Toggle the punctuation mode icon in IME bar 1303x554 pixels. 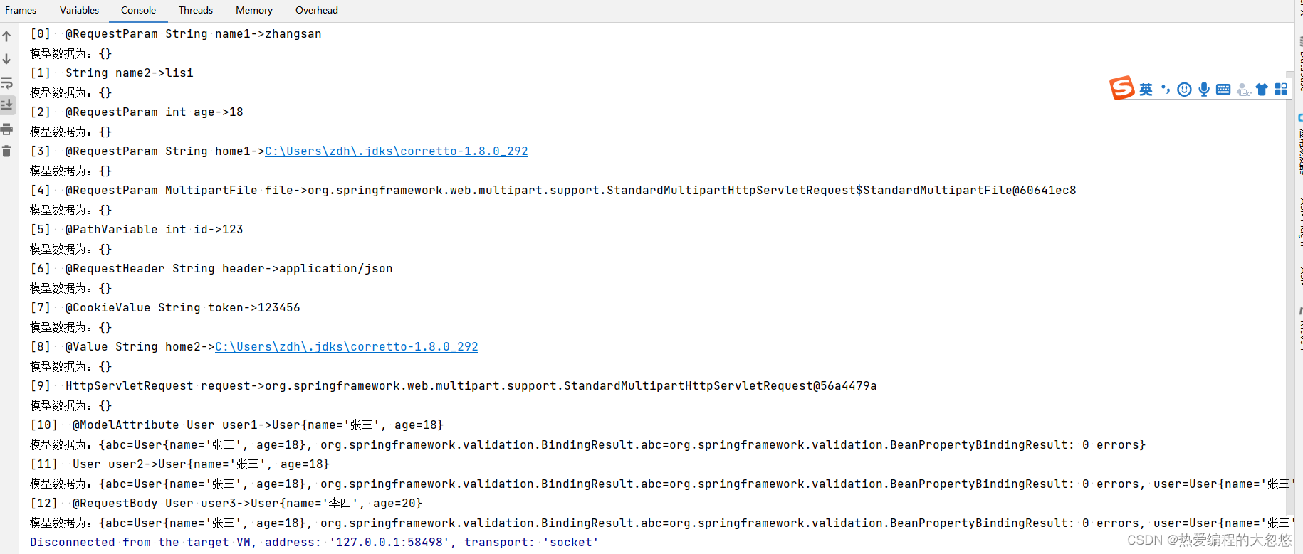(1166, 90)
